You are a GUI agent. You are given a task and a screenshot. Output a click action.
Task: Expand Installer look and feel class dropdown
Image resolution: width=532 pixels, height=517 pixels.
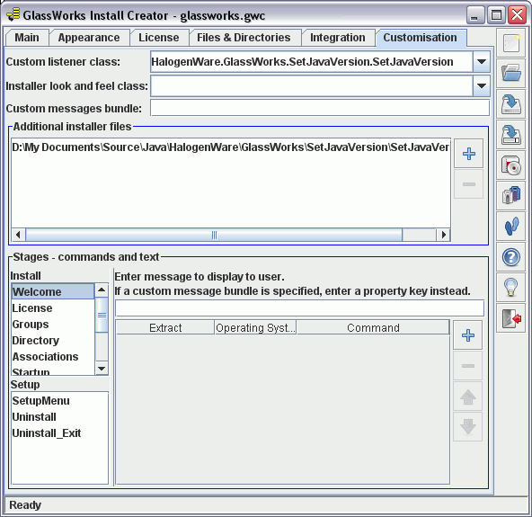point(482,86)
